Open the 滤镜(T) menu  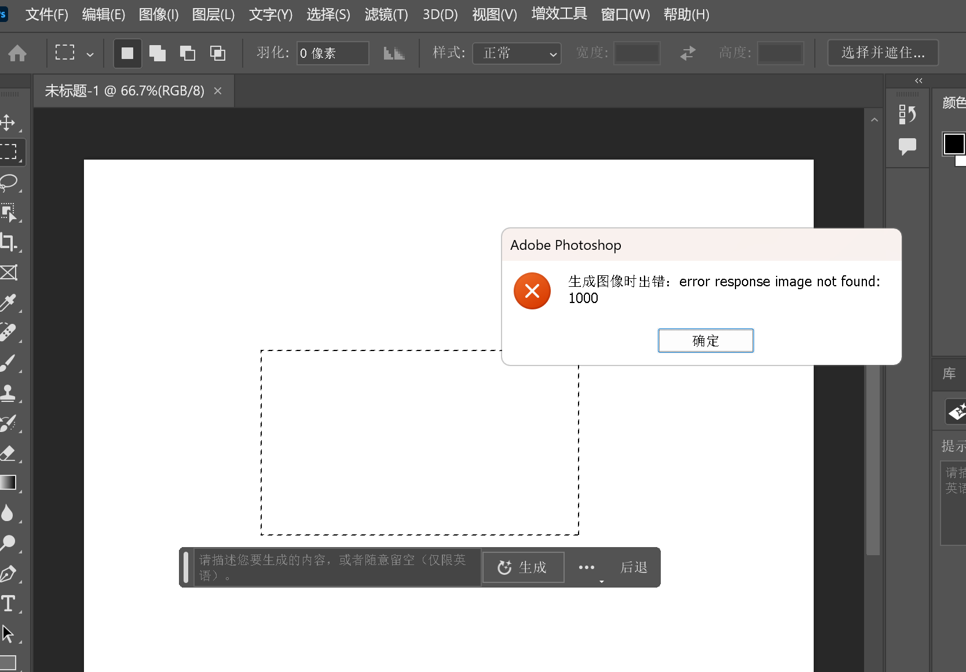pos(386,14)
